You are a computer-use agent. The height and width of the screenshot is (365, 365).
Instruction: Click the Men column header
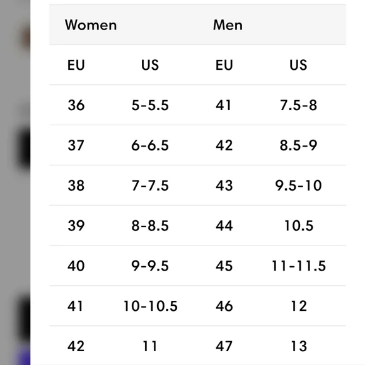point(228,25)
